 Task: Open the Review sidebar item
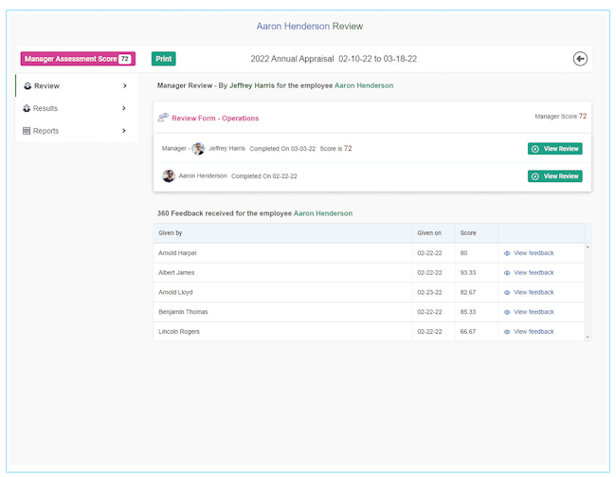(76, 85)
